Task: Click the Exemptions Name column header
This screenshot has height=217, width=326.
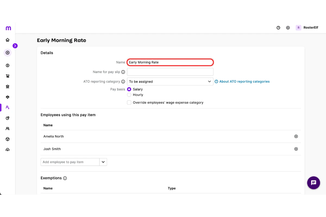Action: pyautogui.click(x=48, y=188)
